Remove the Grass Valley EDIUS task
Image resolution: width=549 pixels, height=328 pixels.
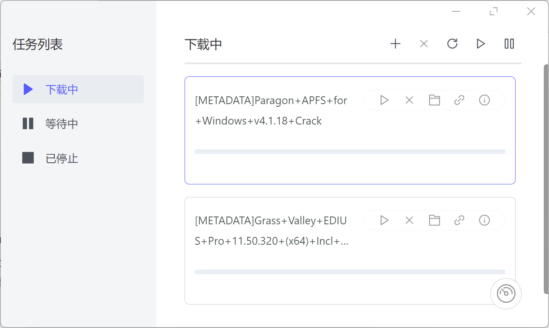tap(409, 220)
